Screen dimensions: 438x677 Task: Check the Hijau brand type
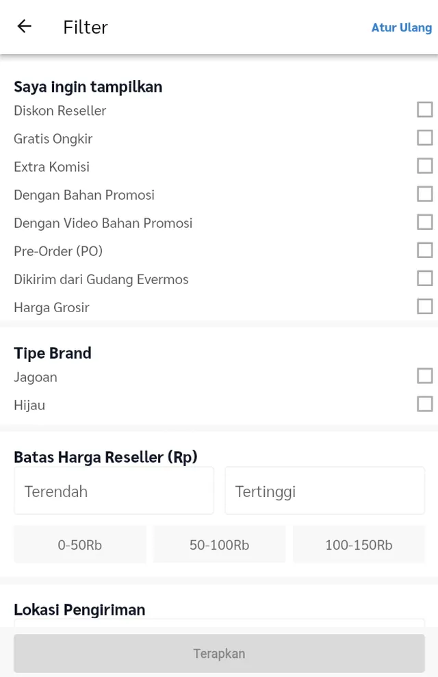point(424,404)
